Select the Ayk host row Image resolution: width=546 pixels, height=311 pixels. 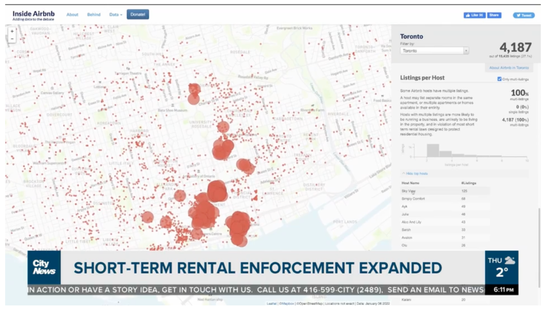[x=445, y=206]
